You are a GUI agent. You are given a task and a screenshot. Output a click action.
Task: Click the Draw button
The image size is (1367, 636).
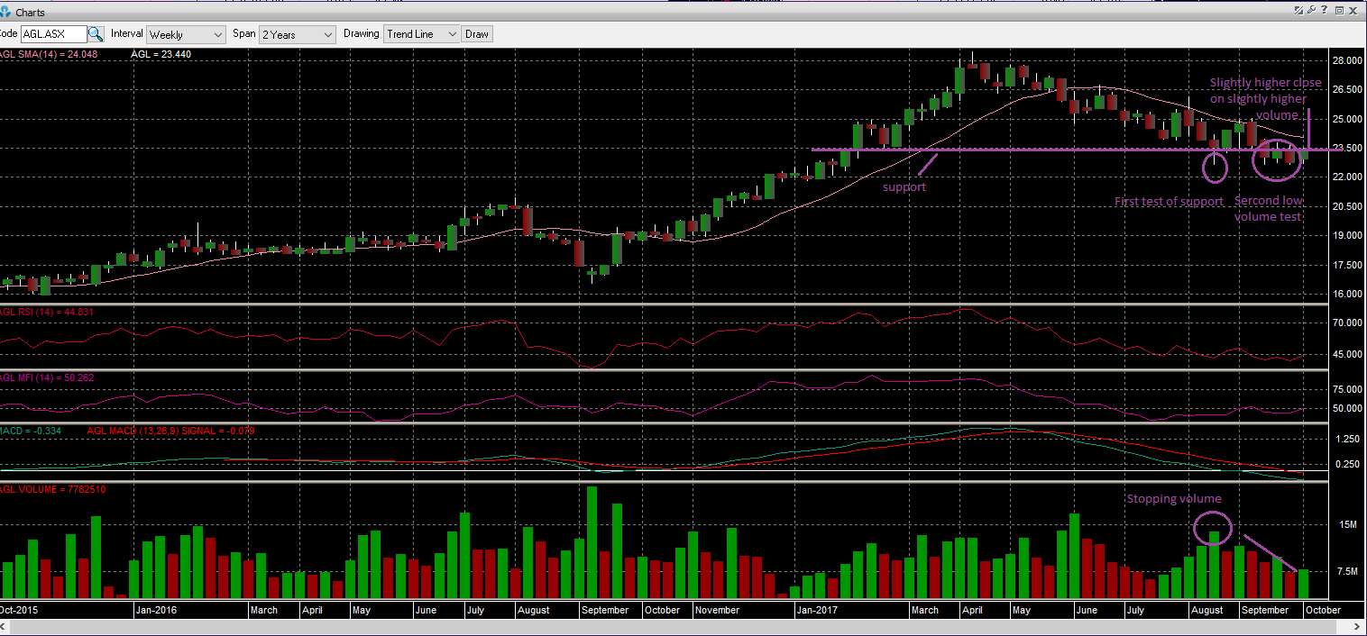(x=477, y=34)
